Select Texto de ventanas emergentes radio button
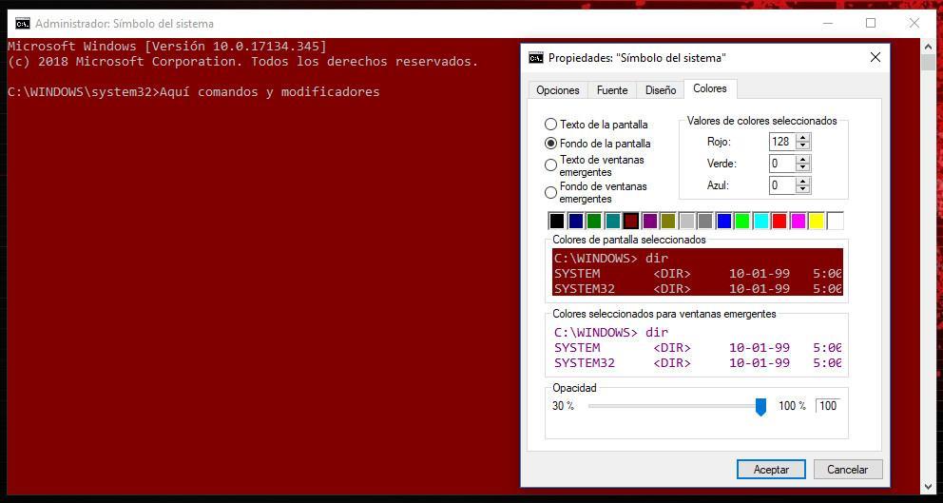Image resolution: width=943 pixels, height=503 pixels. [550, 164]
